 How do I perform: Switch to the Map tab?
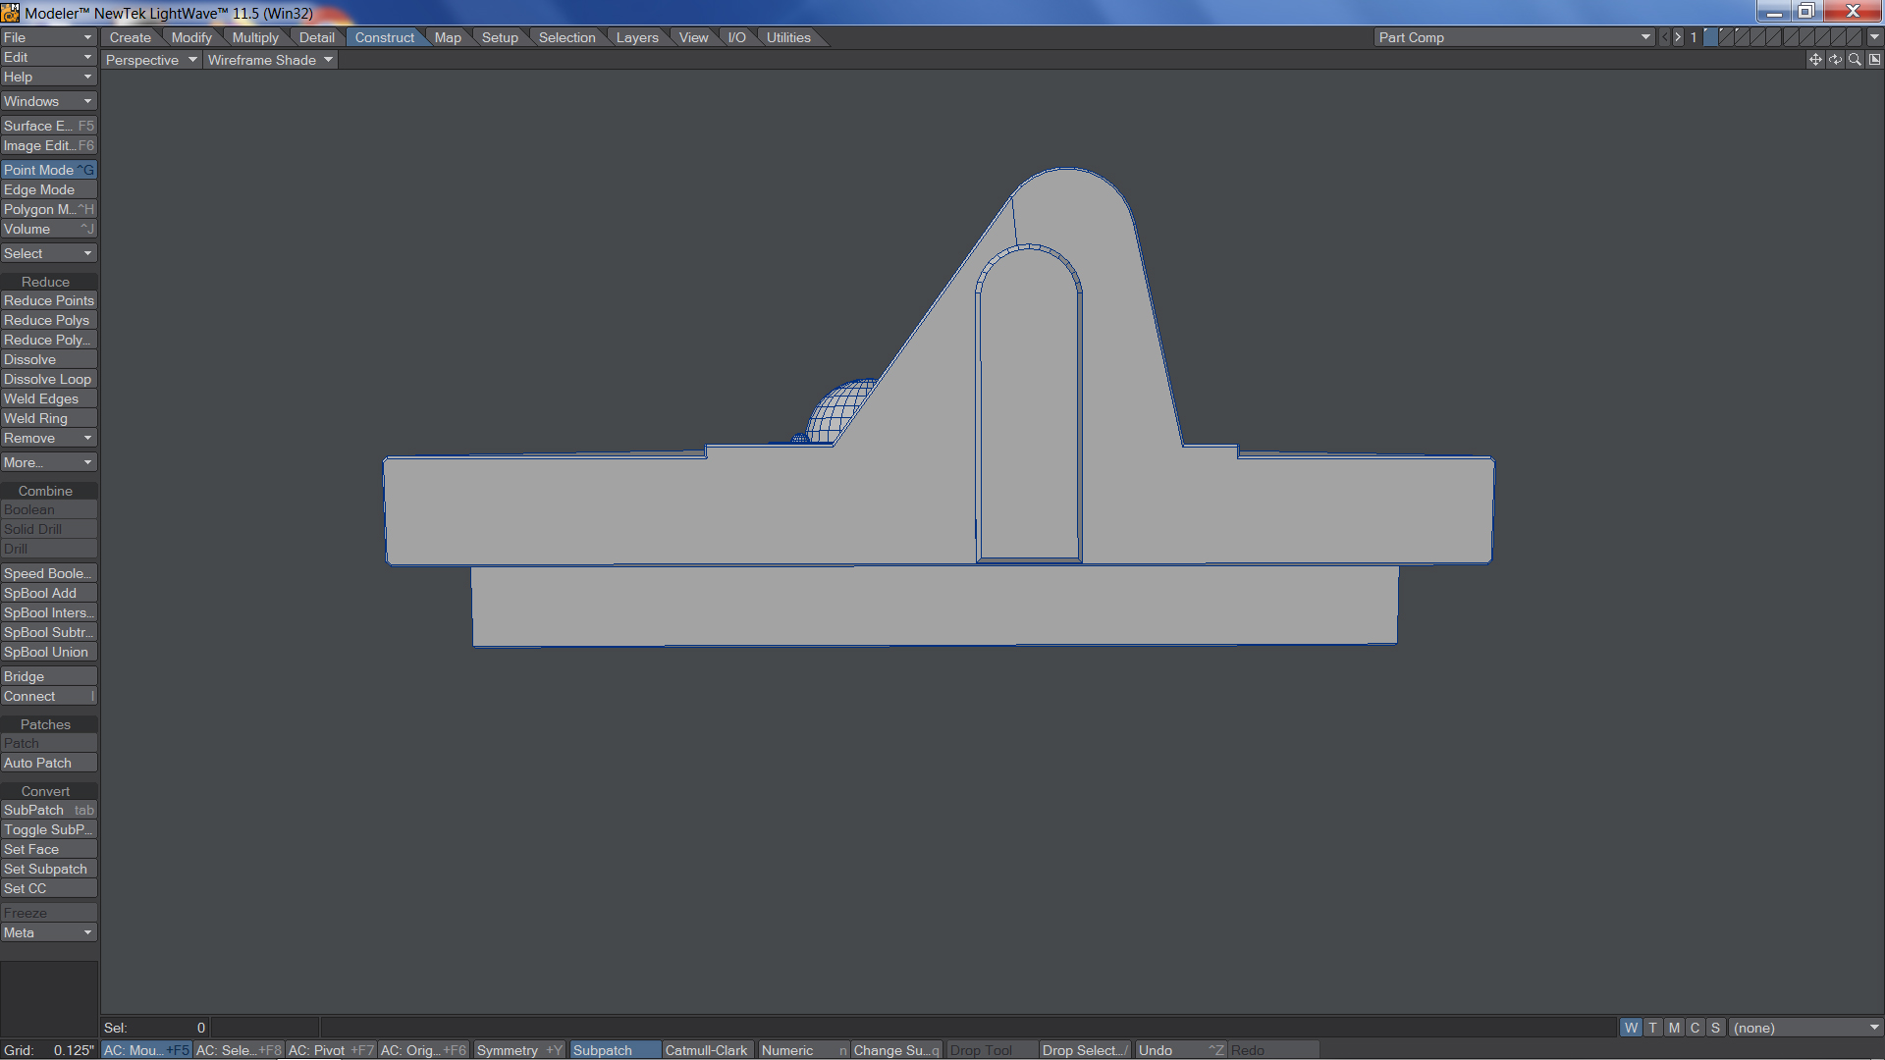(448, 37)
